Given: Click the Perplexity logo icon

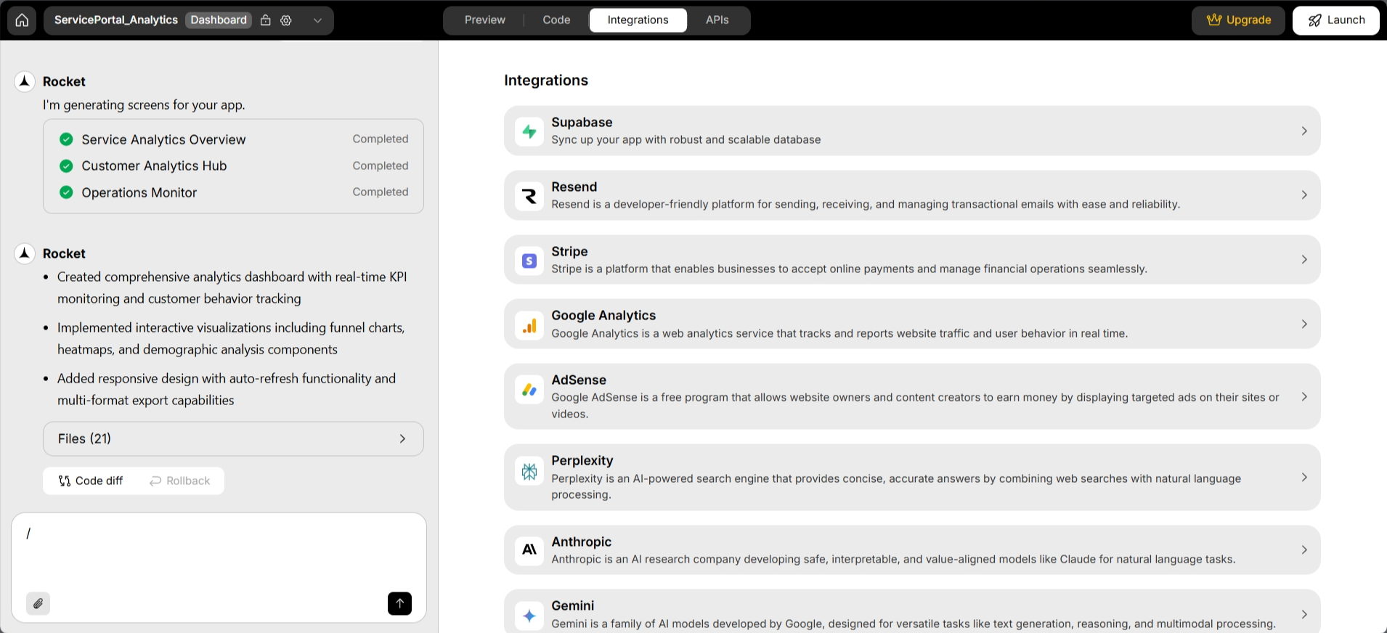Looking at the screenshot, I should (529, 471).
